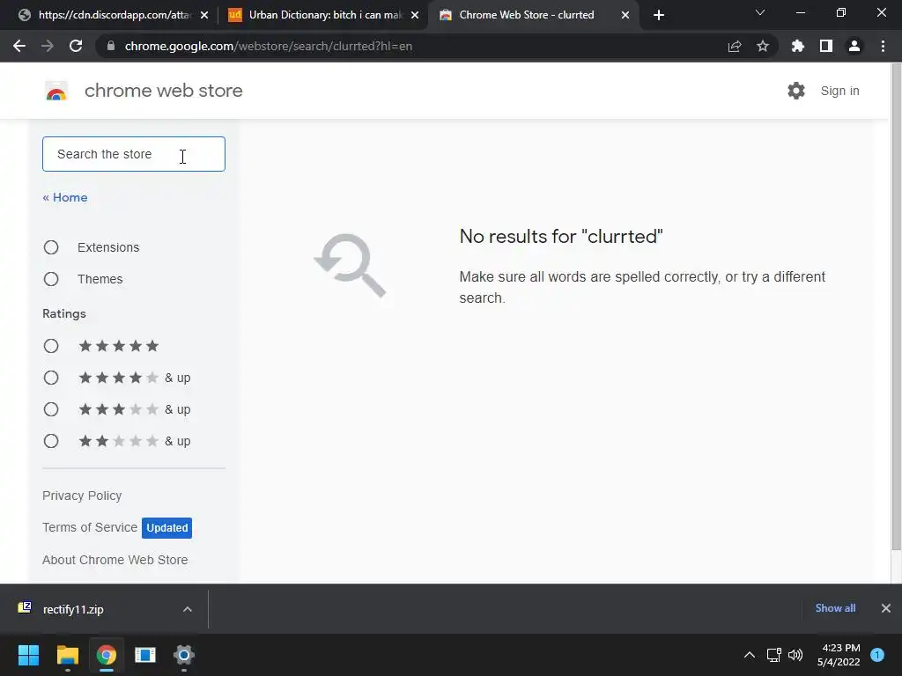Image resolution: width=902 pixels, height=676 pixels.
Task: Open the share this page icon
Action: click(x=735, y=46)
